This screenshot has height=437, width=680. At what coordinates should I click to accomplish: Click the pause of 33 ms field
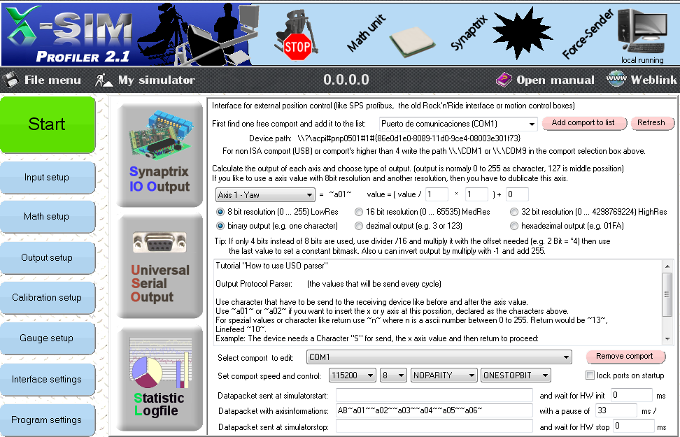click(616, 410)
